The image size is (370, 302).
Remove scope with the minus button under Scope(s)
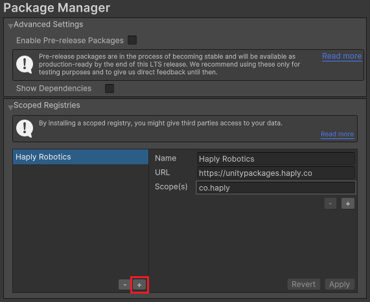tap(330, 204)
